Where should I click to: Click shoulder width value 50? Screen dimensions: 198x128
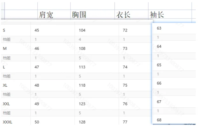[37, 122]
